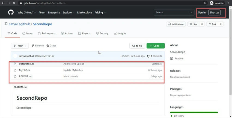Click the '22 hours ago' commit timestamp beside hash

(x=138, y=56)
